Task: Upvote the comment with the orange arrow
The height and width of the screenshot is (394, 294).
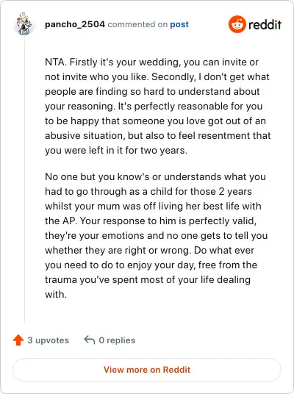Action: point(18,340)
